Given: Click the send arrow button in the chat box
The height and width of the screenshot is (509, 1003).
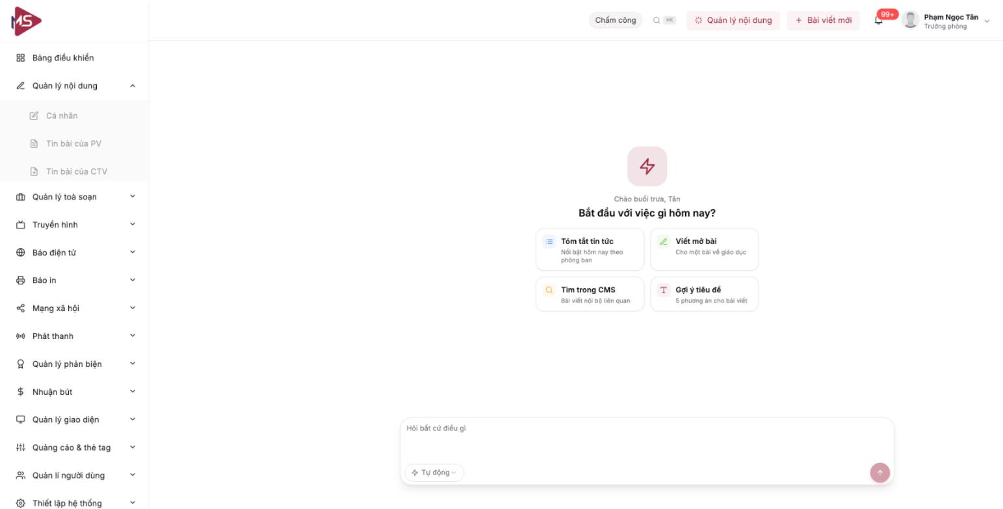Looking at the screenshot, I should pyautogui.click(x=880, y=473).
